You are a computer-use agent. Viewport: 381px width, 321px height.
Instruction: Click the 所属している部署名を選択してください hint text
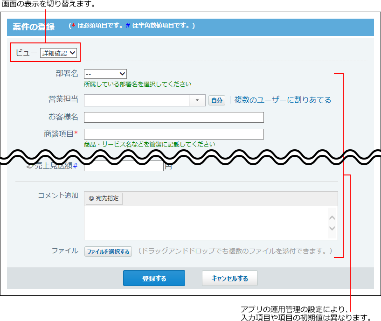click(138, 84)
